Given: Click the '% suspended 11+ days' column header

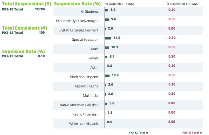Looking at the screenshot, I should [x=182, y=3].
